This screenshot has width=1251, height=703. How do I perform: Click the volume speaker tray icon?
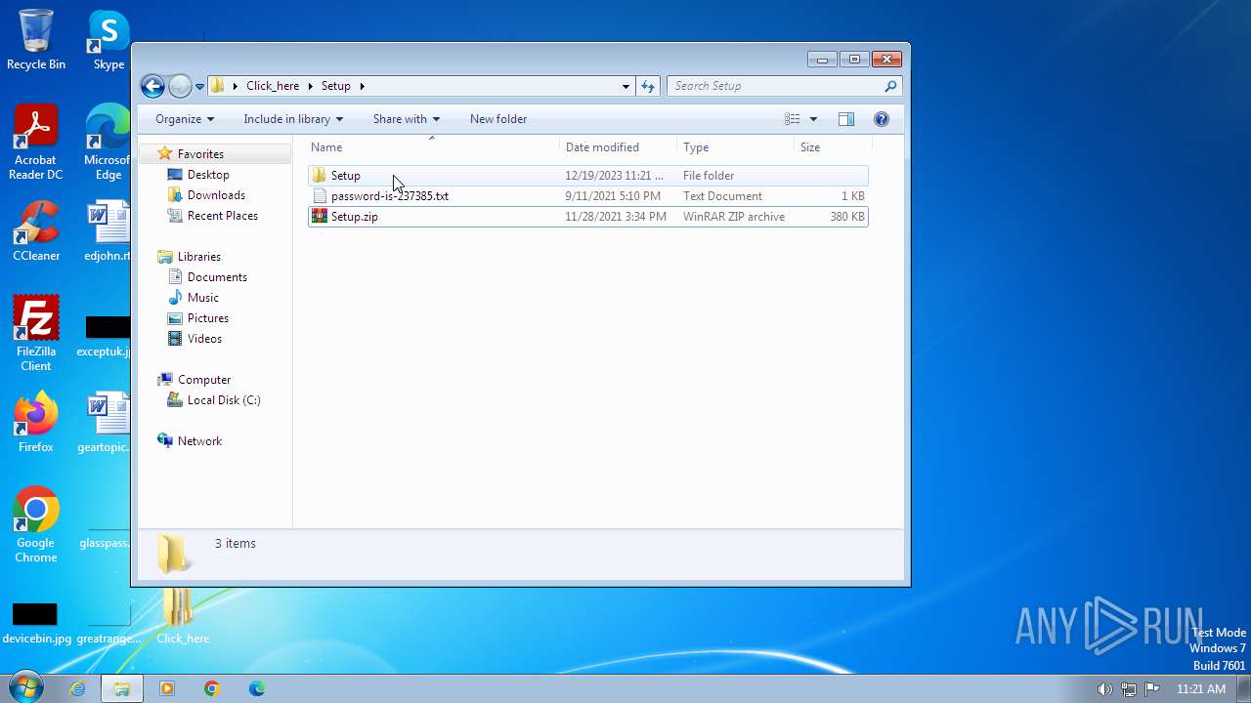(x=1104, y=689)
